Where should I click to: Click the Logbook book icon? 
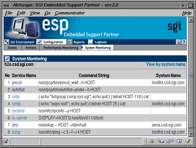click(91, 42)
